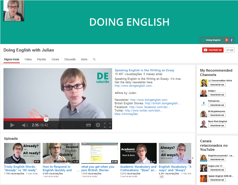This screenshot has height=185, width=238.
Task: Open Tesol Rich English avatar
Action: [x=203, y=124]
